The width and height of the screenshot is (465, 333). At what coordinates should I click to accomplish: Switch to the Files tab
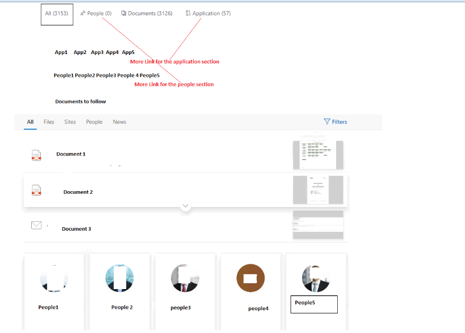(x=49, y=122)
